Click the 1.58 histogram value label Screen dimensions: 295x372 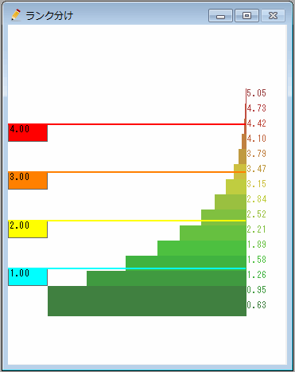[256, 260]
